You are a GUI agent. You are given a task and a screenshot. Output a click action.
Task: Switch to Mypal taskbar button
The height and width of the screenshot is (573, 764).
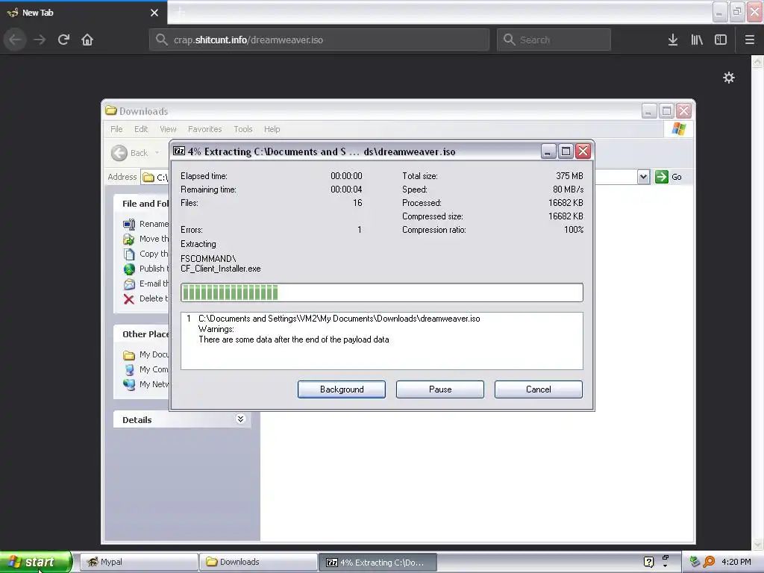pos(138,562)
